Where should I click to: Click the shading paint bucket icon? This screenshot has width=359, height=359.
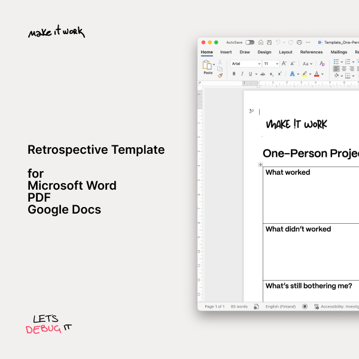336,75
